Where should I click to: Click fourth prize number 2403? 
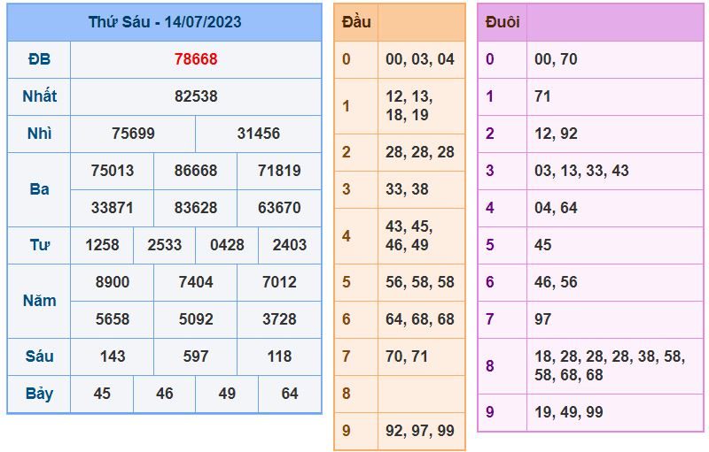290,245
